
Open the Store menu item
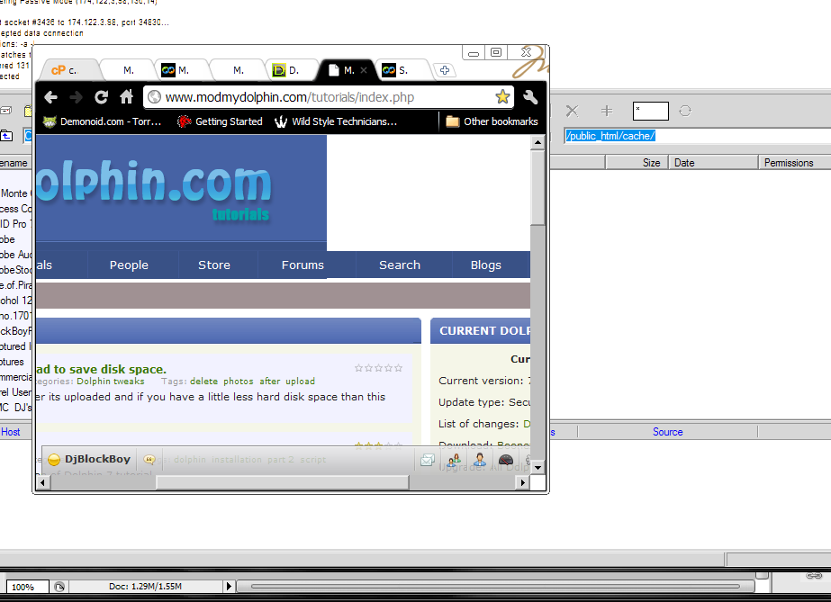pyautogui.click(x=214, y=265)
